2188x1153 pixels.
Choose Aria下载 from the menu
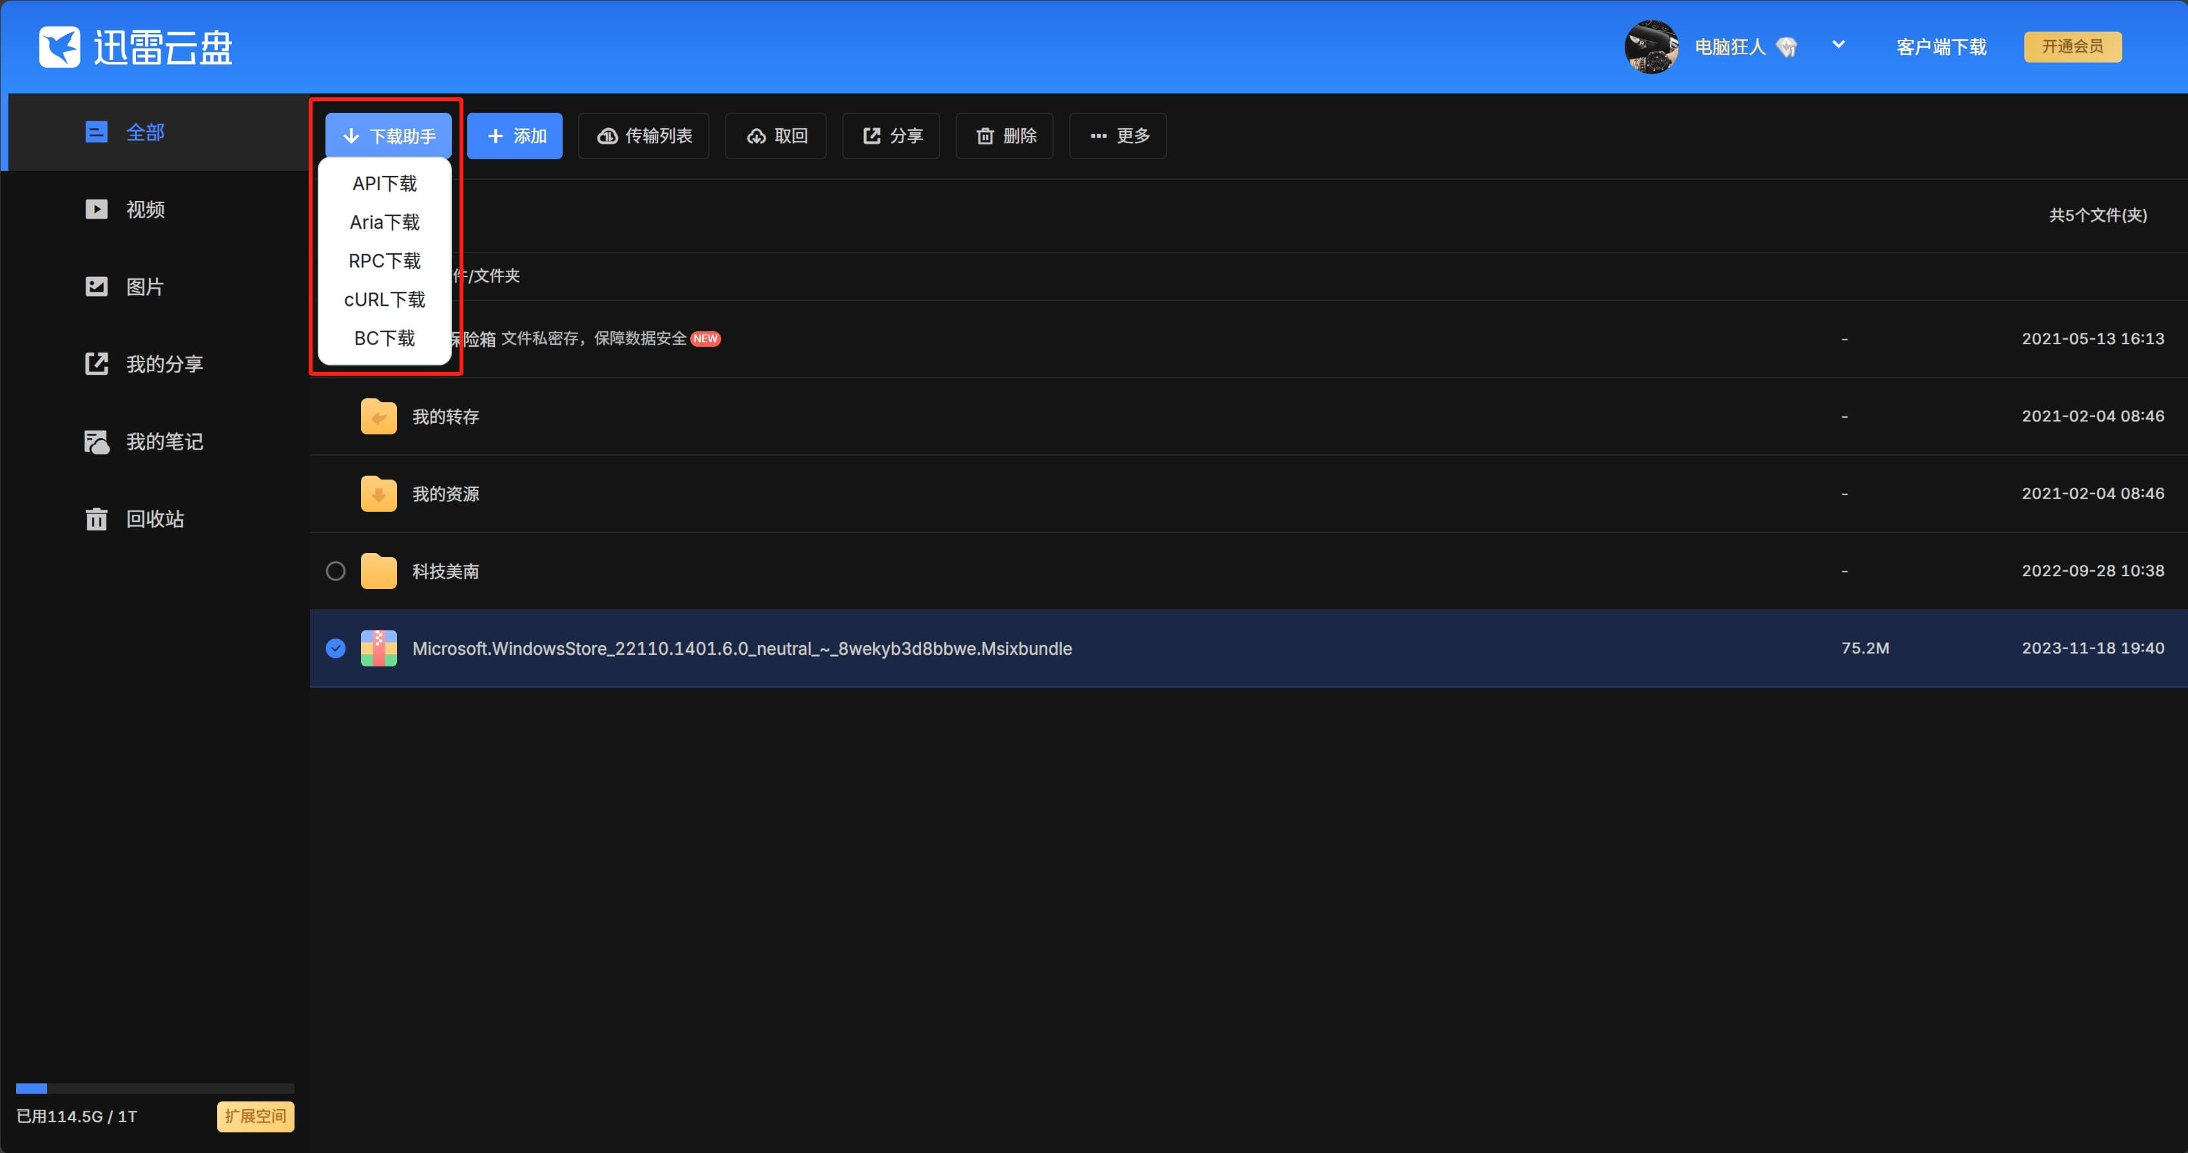click(385, 222)
